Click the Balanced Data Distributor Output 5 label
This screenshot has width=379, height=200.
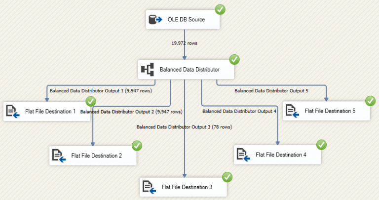271,91
